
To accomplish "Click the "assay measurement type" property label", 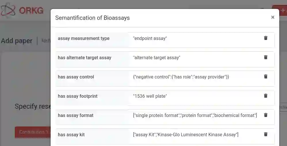I will (x=83, y=39).
